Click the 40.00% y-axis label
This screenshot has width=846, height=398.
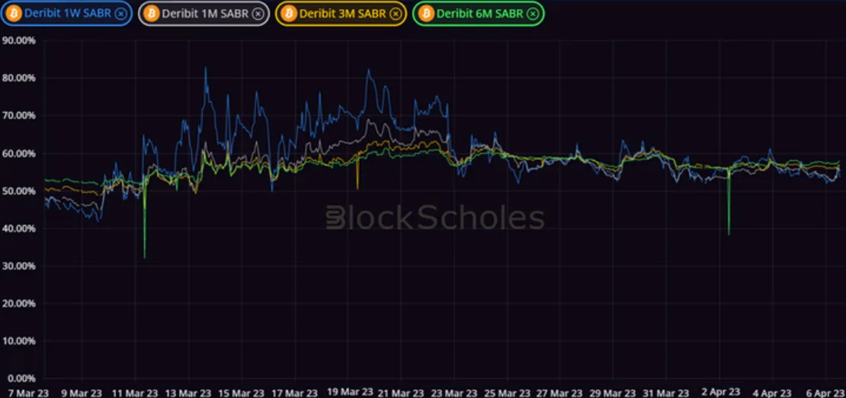tap(19, 229)
